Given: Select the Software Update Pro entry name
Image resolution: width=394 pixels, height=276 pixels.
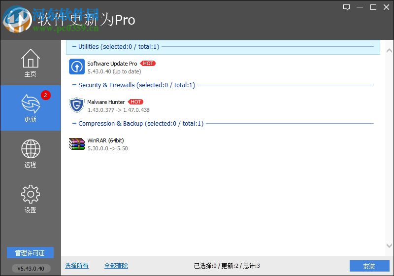Looking at the screenshot, I should pyautogui.click(x=112, y=64).
